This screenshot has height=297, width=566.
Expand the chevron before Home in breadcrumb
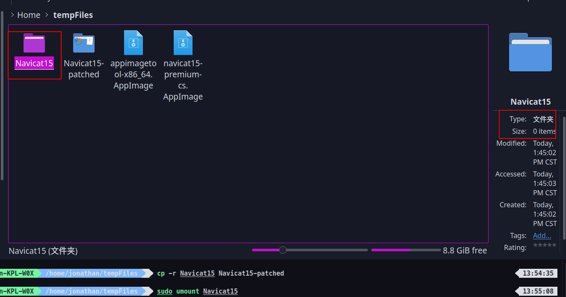point(12,15)
